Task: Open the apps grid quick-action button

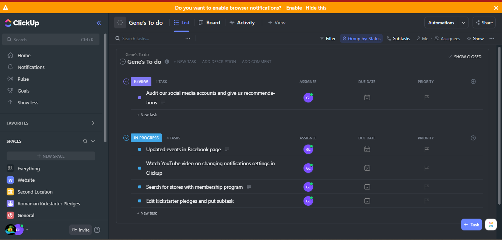Action: click(491, 225)
